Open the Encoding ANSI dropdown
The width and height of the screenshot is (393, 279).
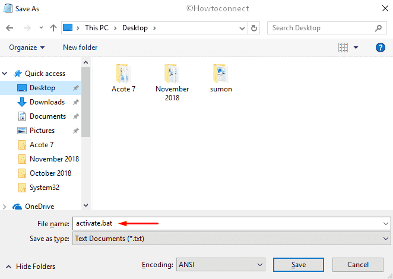click(221, 265)
